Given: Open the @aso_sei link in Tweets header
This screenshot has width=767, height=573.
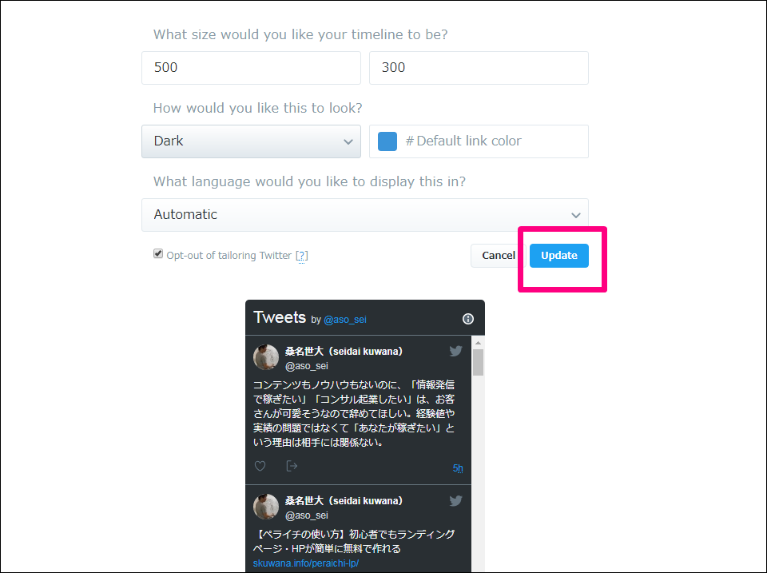Looking at the screenshot, I should click(x=345, y=320).
